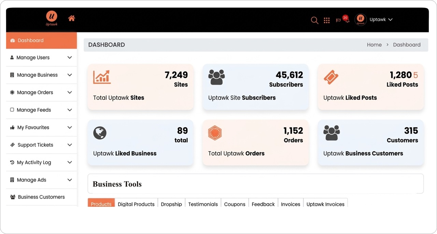Viewport: 437px width, 234px height.
Task: Open the search magnifier icon
Action: coord(314,20)
